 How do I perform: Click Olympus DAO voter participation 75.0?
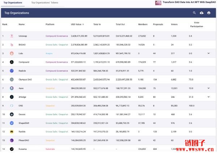pyautogui.click(x=191, y=79)
